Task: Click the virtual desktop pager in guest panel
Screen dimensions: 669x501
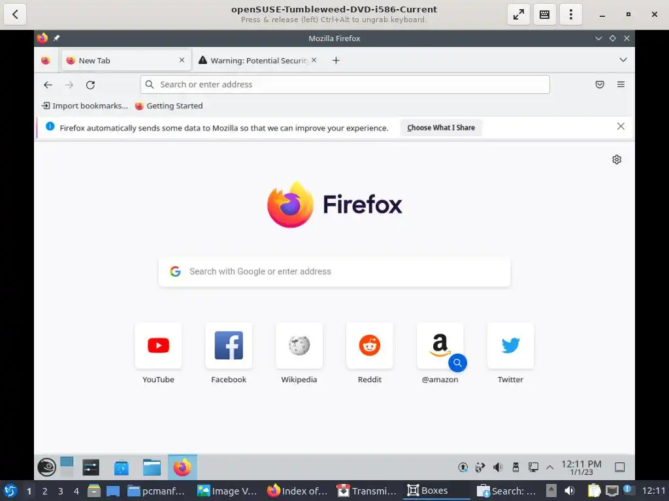Action: (67, 467)
